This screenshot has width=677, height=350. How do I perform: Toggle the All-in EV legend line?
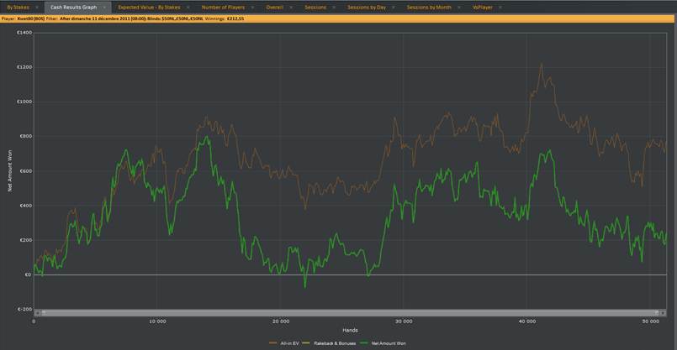(283, 343)
